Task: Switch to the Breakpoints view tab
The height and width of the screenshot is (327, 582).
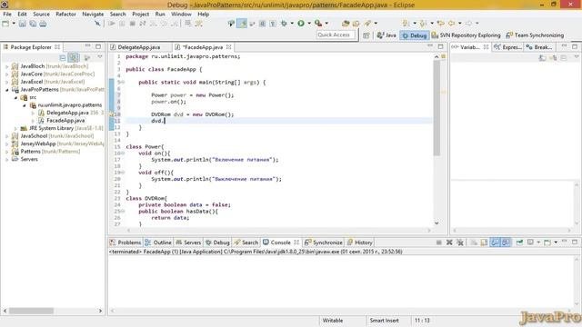Action: (539, 47)
